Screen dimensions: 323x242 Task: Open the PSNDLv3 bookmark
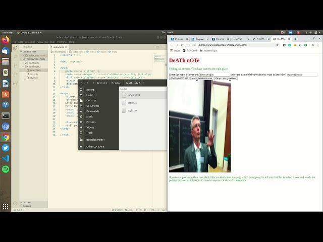pyautogui.click(x=190, y=50)
